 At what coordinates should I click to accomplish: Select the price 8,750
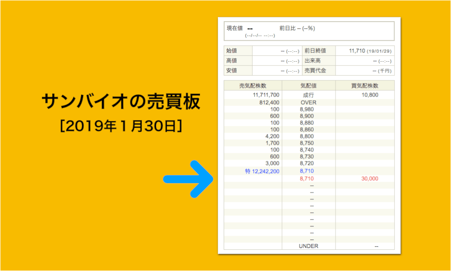[307, 143]
